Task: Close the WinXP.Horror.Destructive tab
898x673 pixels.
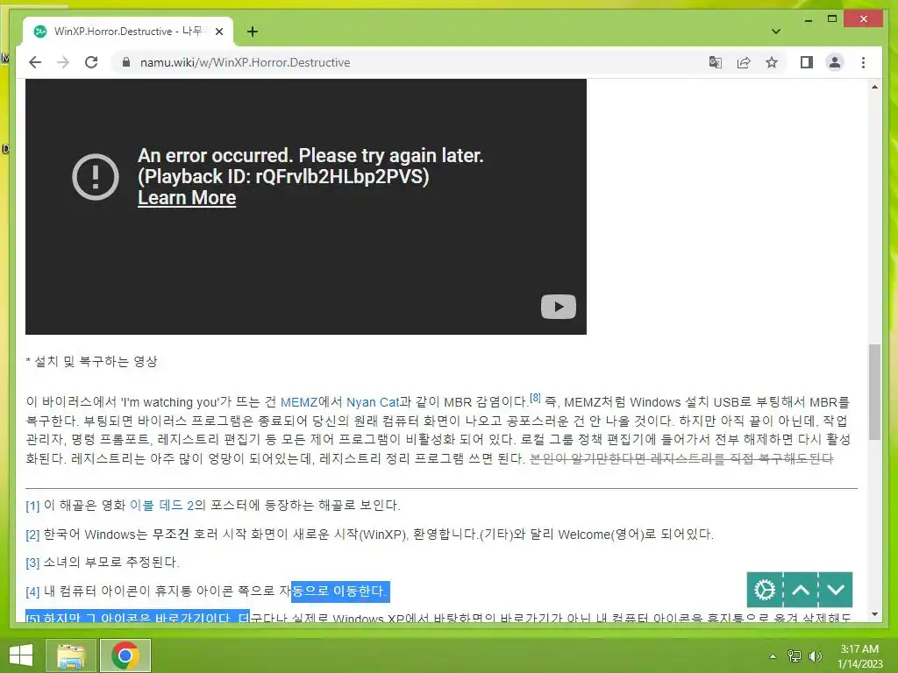Action: (218, 32)
